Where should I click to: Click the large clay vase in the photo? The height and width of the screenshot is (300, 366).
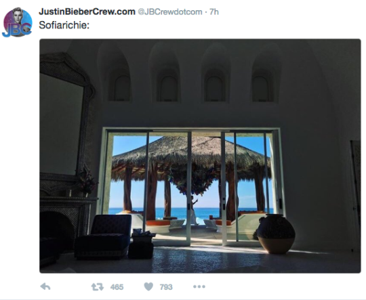point(276,234)
